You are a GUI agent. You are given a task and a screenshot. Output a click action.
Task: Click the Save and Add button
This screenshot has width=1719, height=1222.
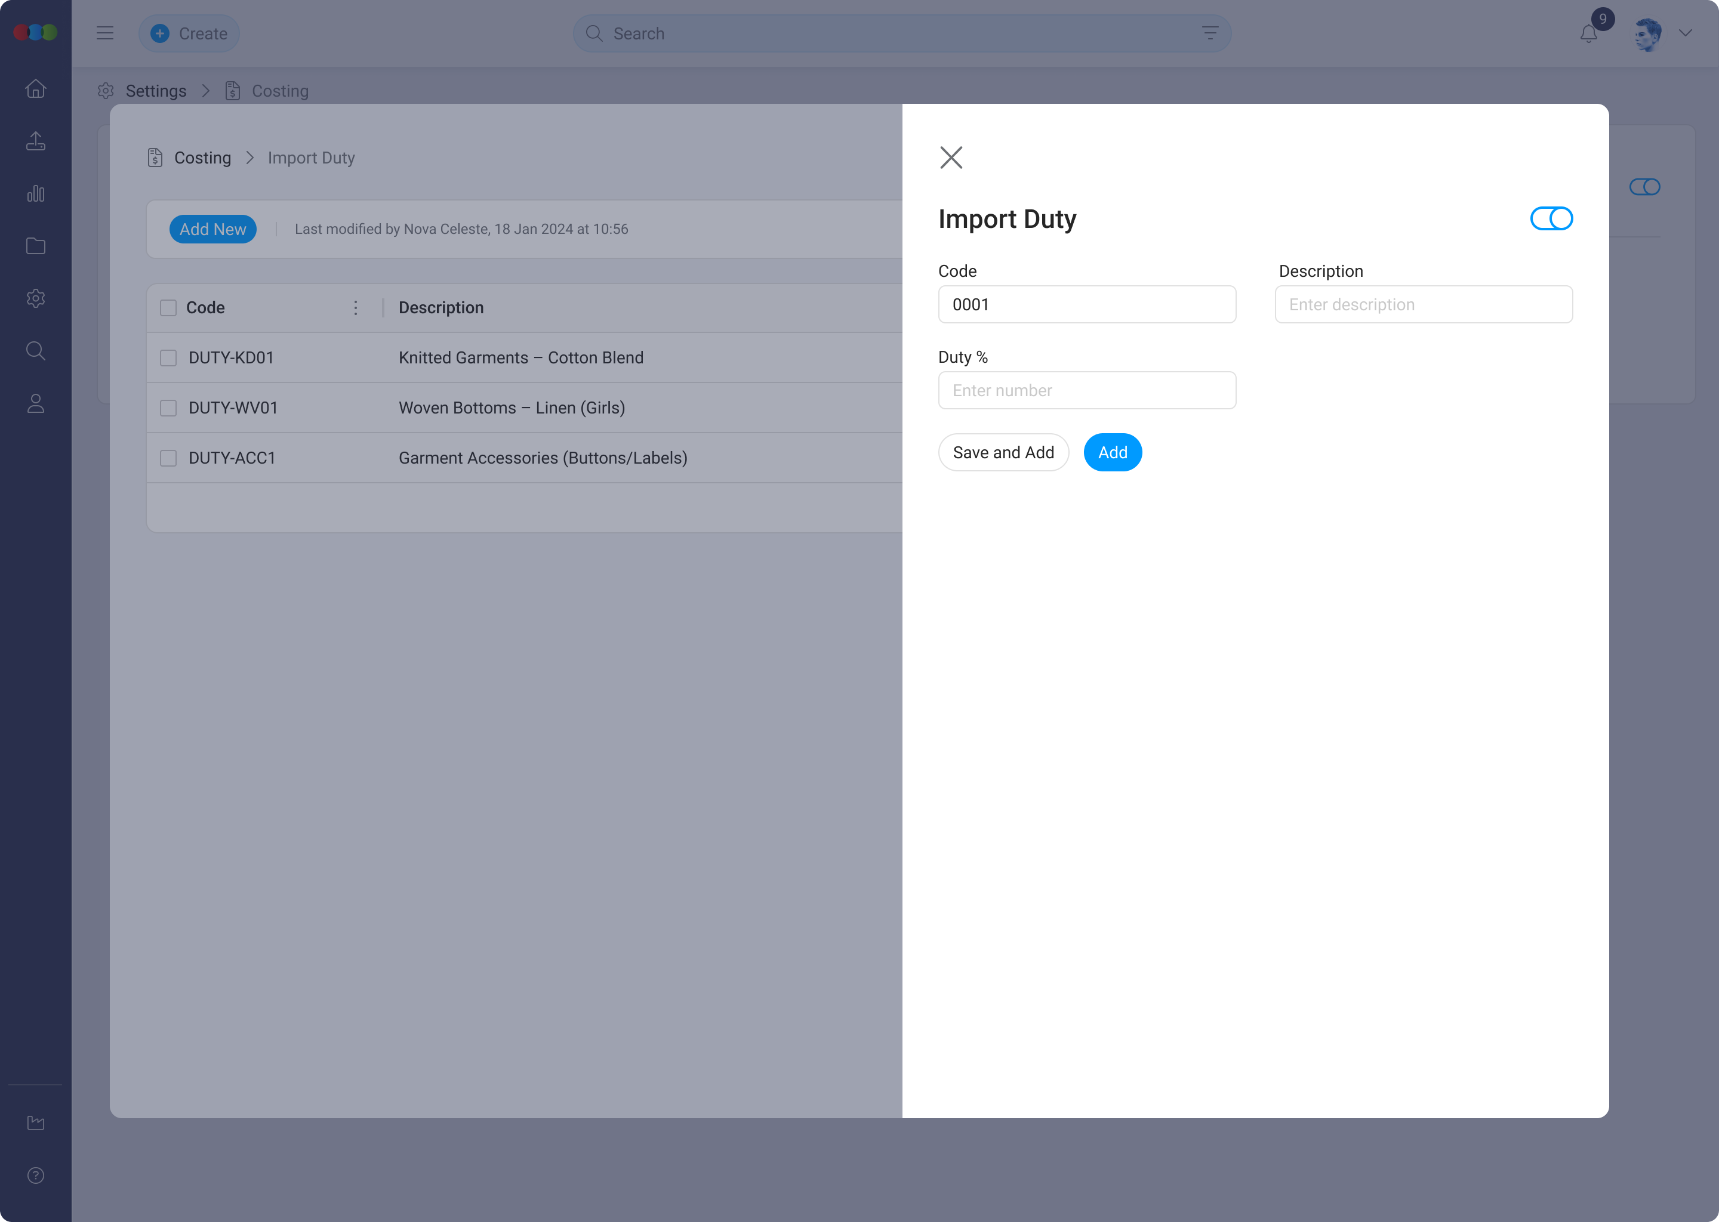tap(1003, 452)
